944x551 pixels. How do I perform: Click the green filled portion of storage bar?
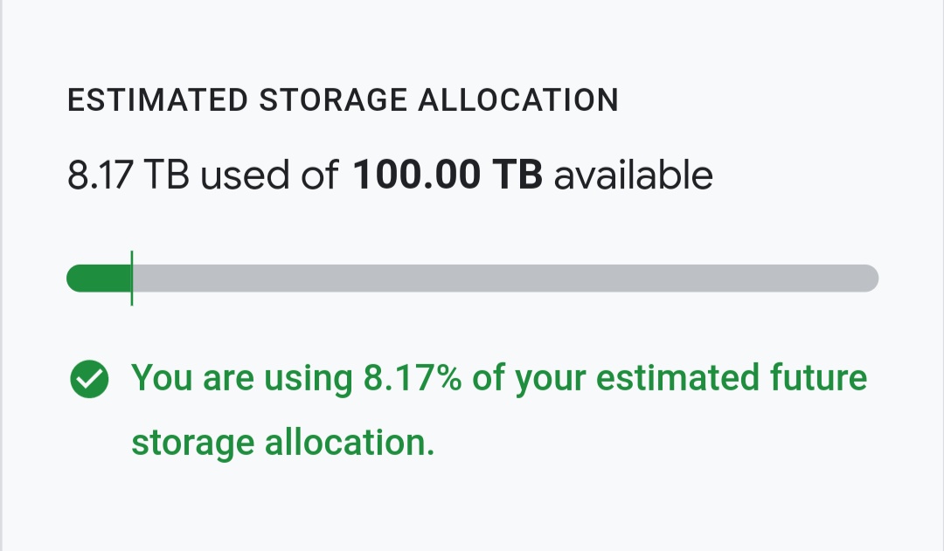tap(99, 279)
